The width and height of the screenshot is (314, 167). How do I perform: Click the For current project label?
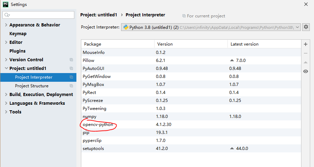click(x=206, y=16)
